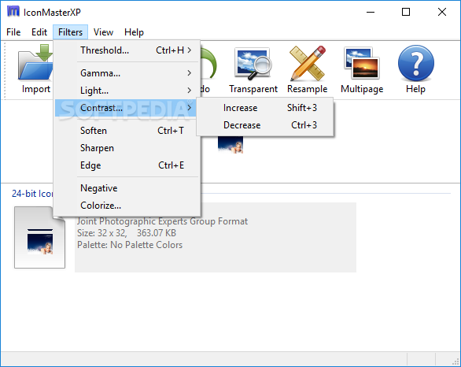Select the Resample tool icon
461x367 pixels.
coord(308,63)
